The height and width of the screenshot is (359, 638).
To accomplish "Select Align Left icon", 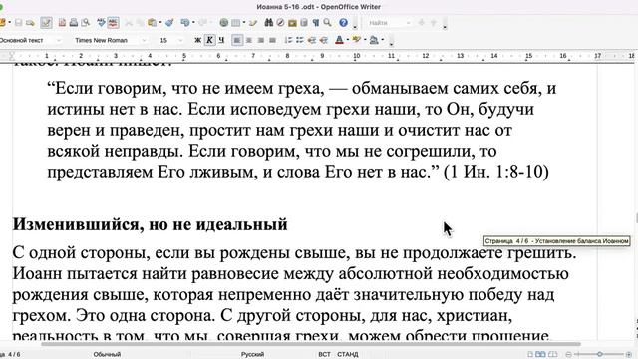I will coord(237,40).
